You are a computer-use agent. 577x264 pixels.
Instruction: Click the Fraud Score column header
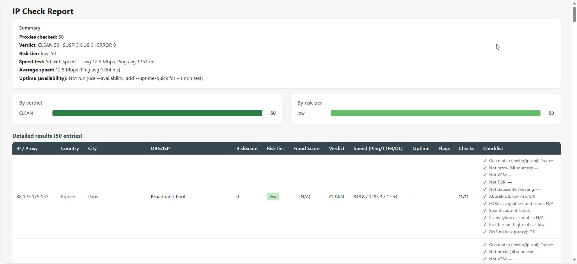[x=306, y=148]
